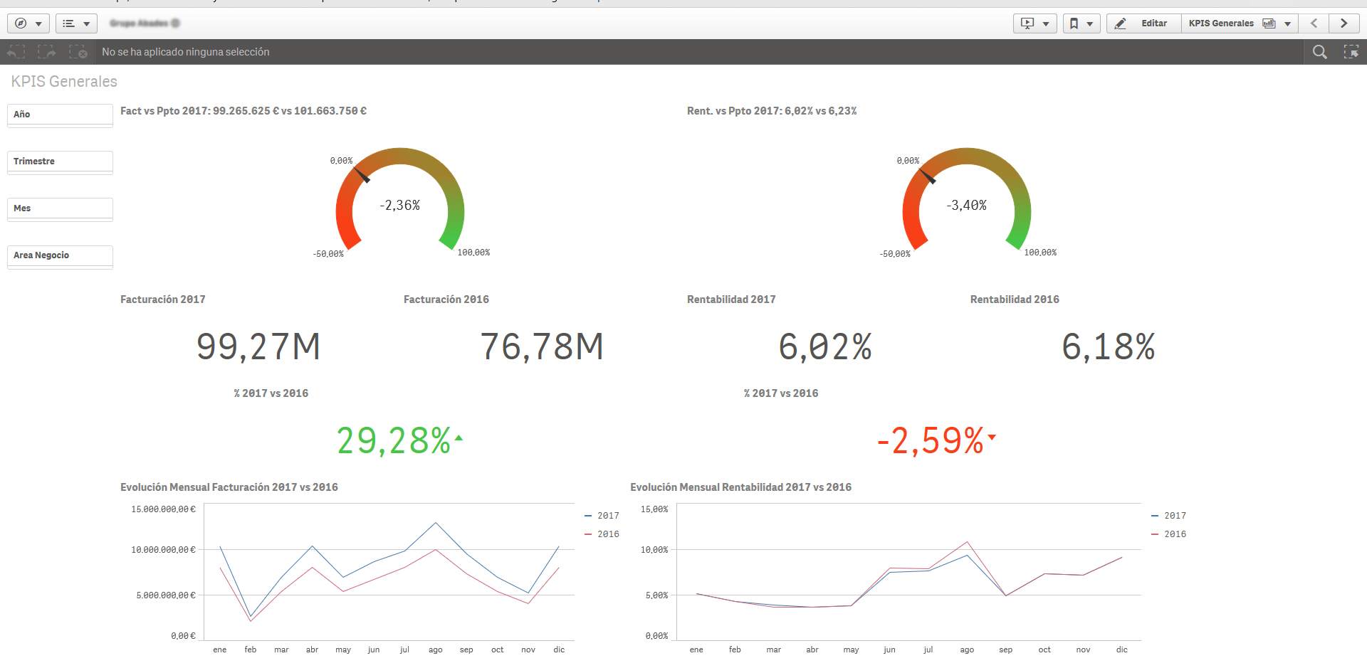This screenshot has width=1367, height=668.
Task: Open the smart search magnifier
Action: click(1319, 52)
